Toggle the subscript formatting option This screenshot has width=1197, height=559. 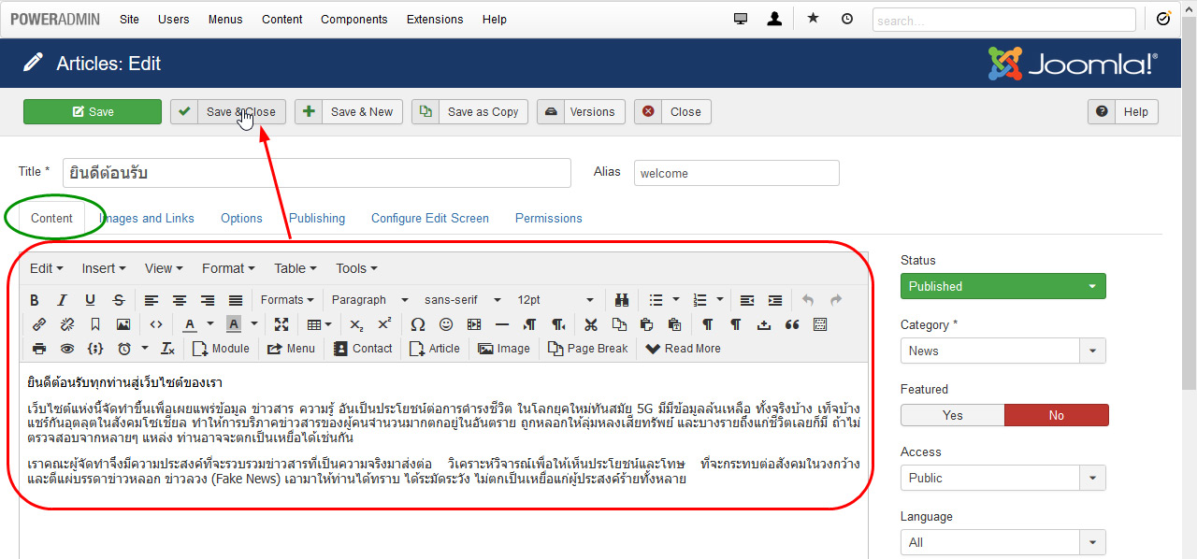click(356, 324)
